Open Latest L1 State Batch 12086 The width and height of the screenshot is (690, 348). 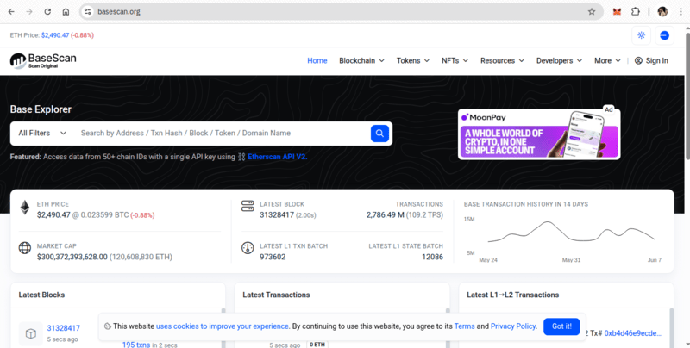[x=432, y=257]
